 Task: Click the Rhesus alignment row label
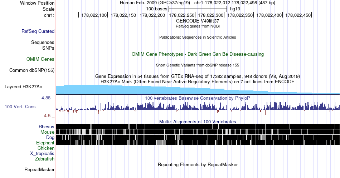click(x=47, y=127)
